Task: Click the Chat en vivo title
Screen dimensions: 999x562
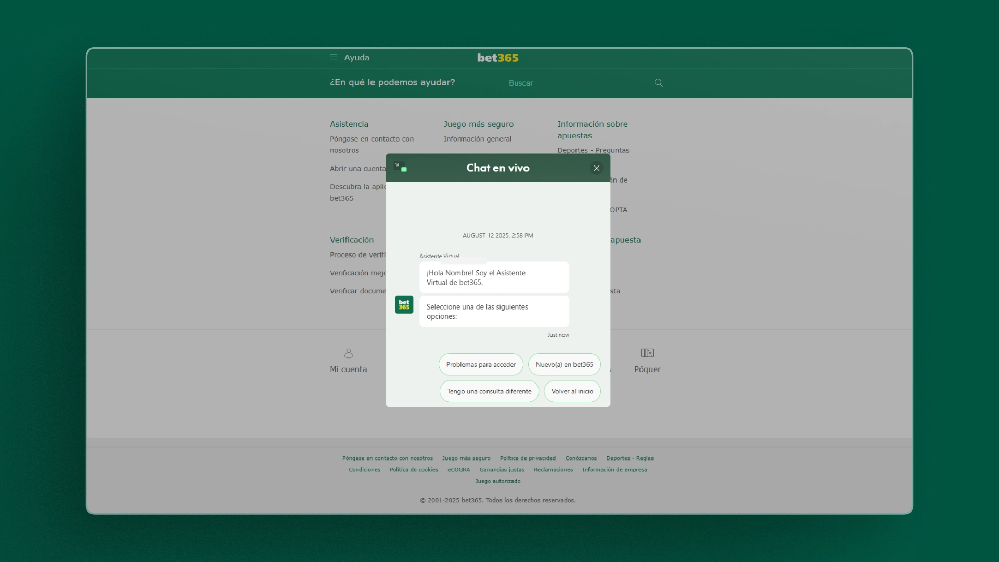Action: coord(498,168)
